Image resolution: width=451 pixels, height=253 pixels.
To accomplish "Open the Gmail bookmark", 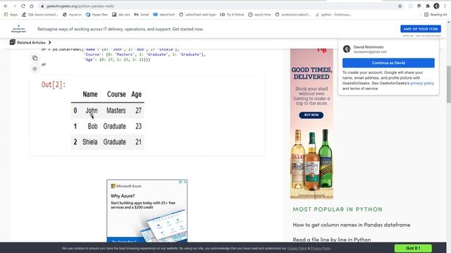I will click(142, 15).
